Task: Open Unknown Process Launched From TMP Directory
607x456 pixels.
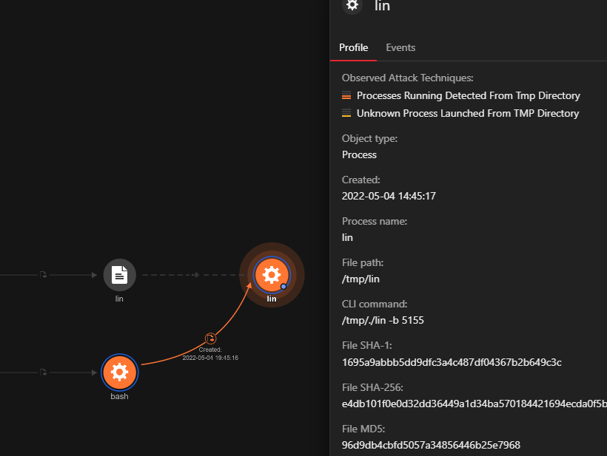Action: (x=468, y=113)
